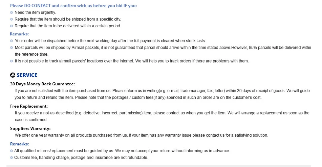322x167 pixels.
Task: Click bullet icon beside 'Your order will be dispatched'
Action: 12,41
